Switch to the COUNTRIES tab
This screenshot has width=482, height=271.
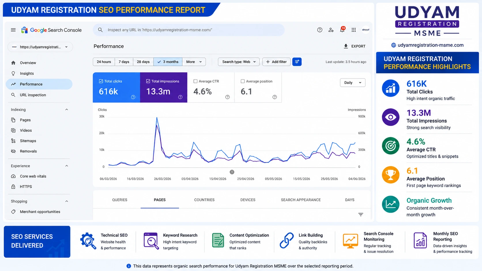[x=204, y=200]
